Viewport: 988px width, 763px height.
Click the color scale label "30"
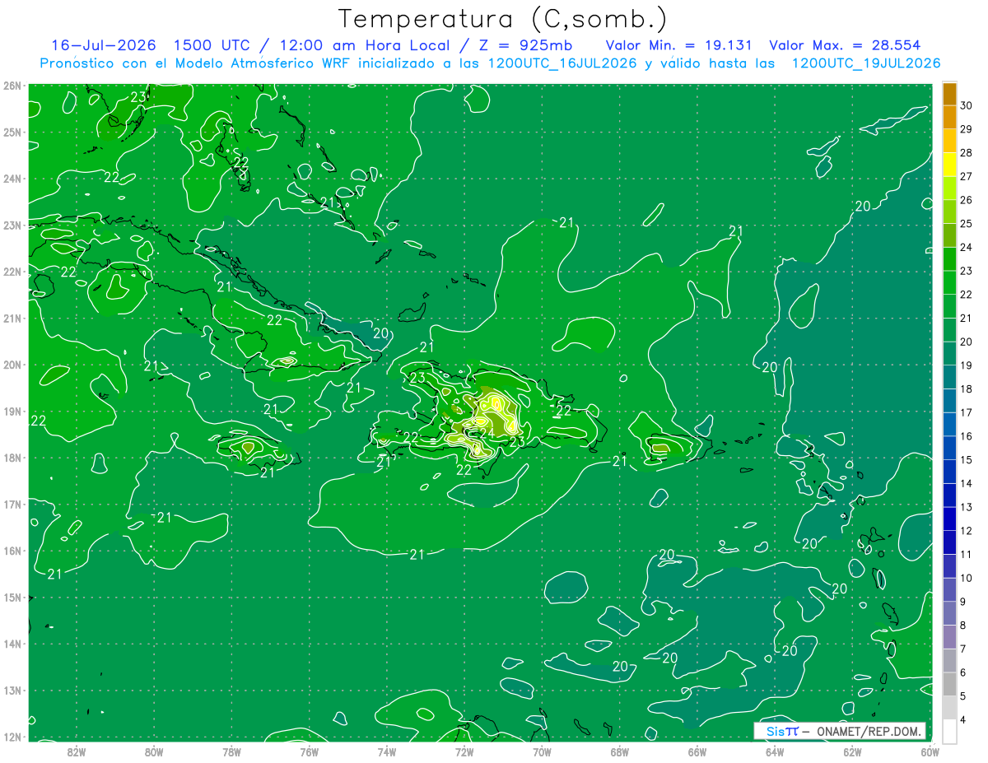(x=966, y=105)
